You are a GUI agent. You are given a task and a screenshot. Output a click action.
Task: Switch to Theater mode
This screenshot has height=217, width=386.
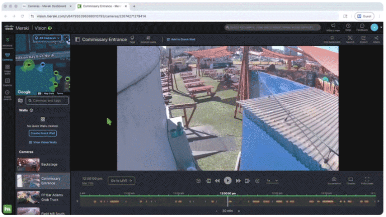click(351, 181)
